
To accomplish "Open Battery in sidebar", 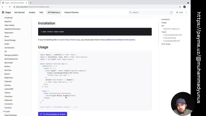I will (7, 66).
